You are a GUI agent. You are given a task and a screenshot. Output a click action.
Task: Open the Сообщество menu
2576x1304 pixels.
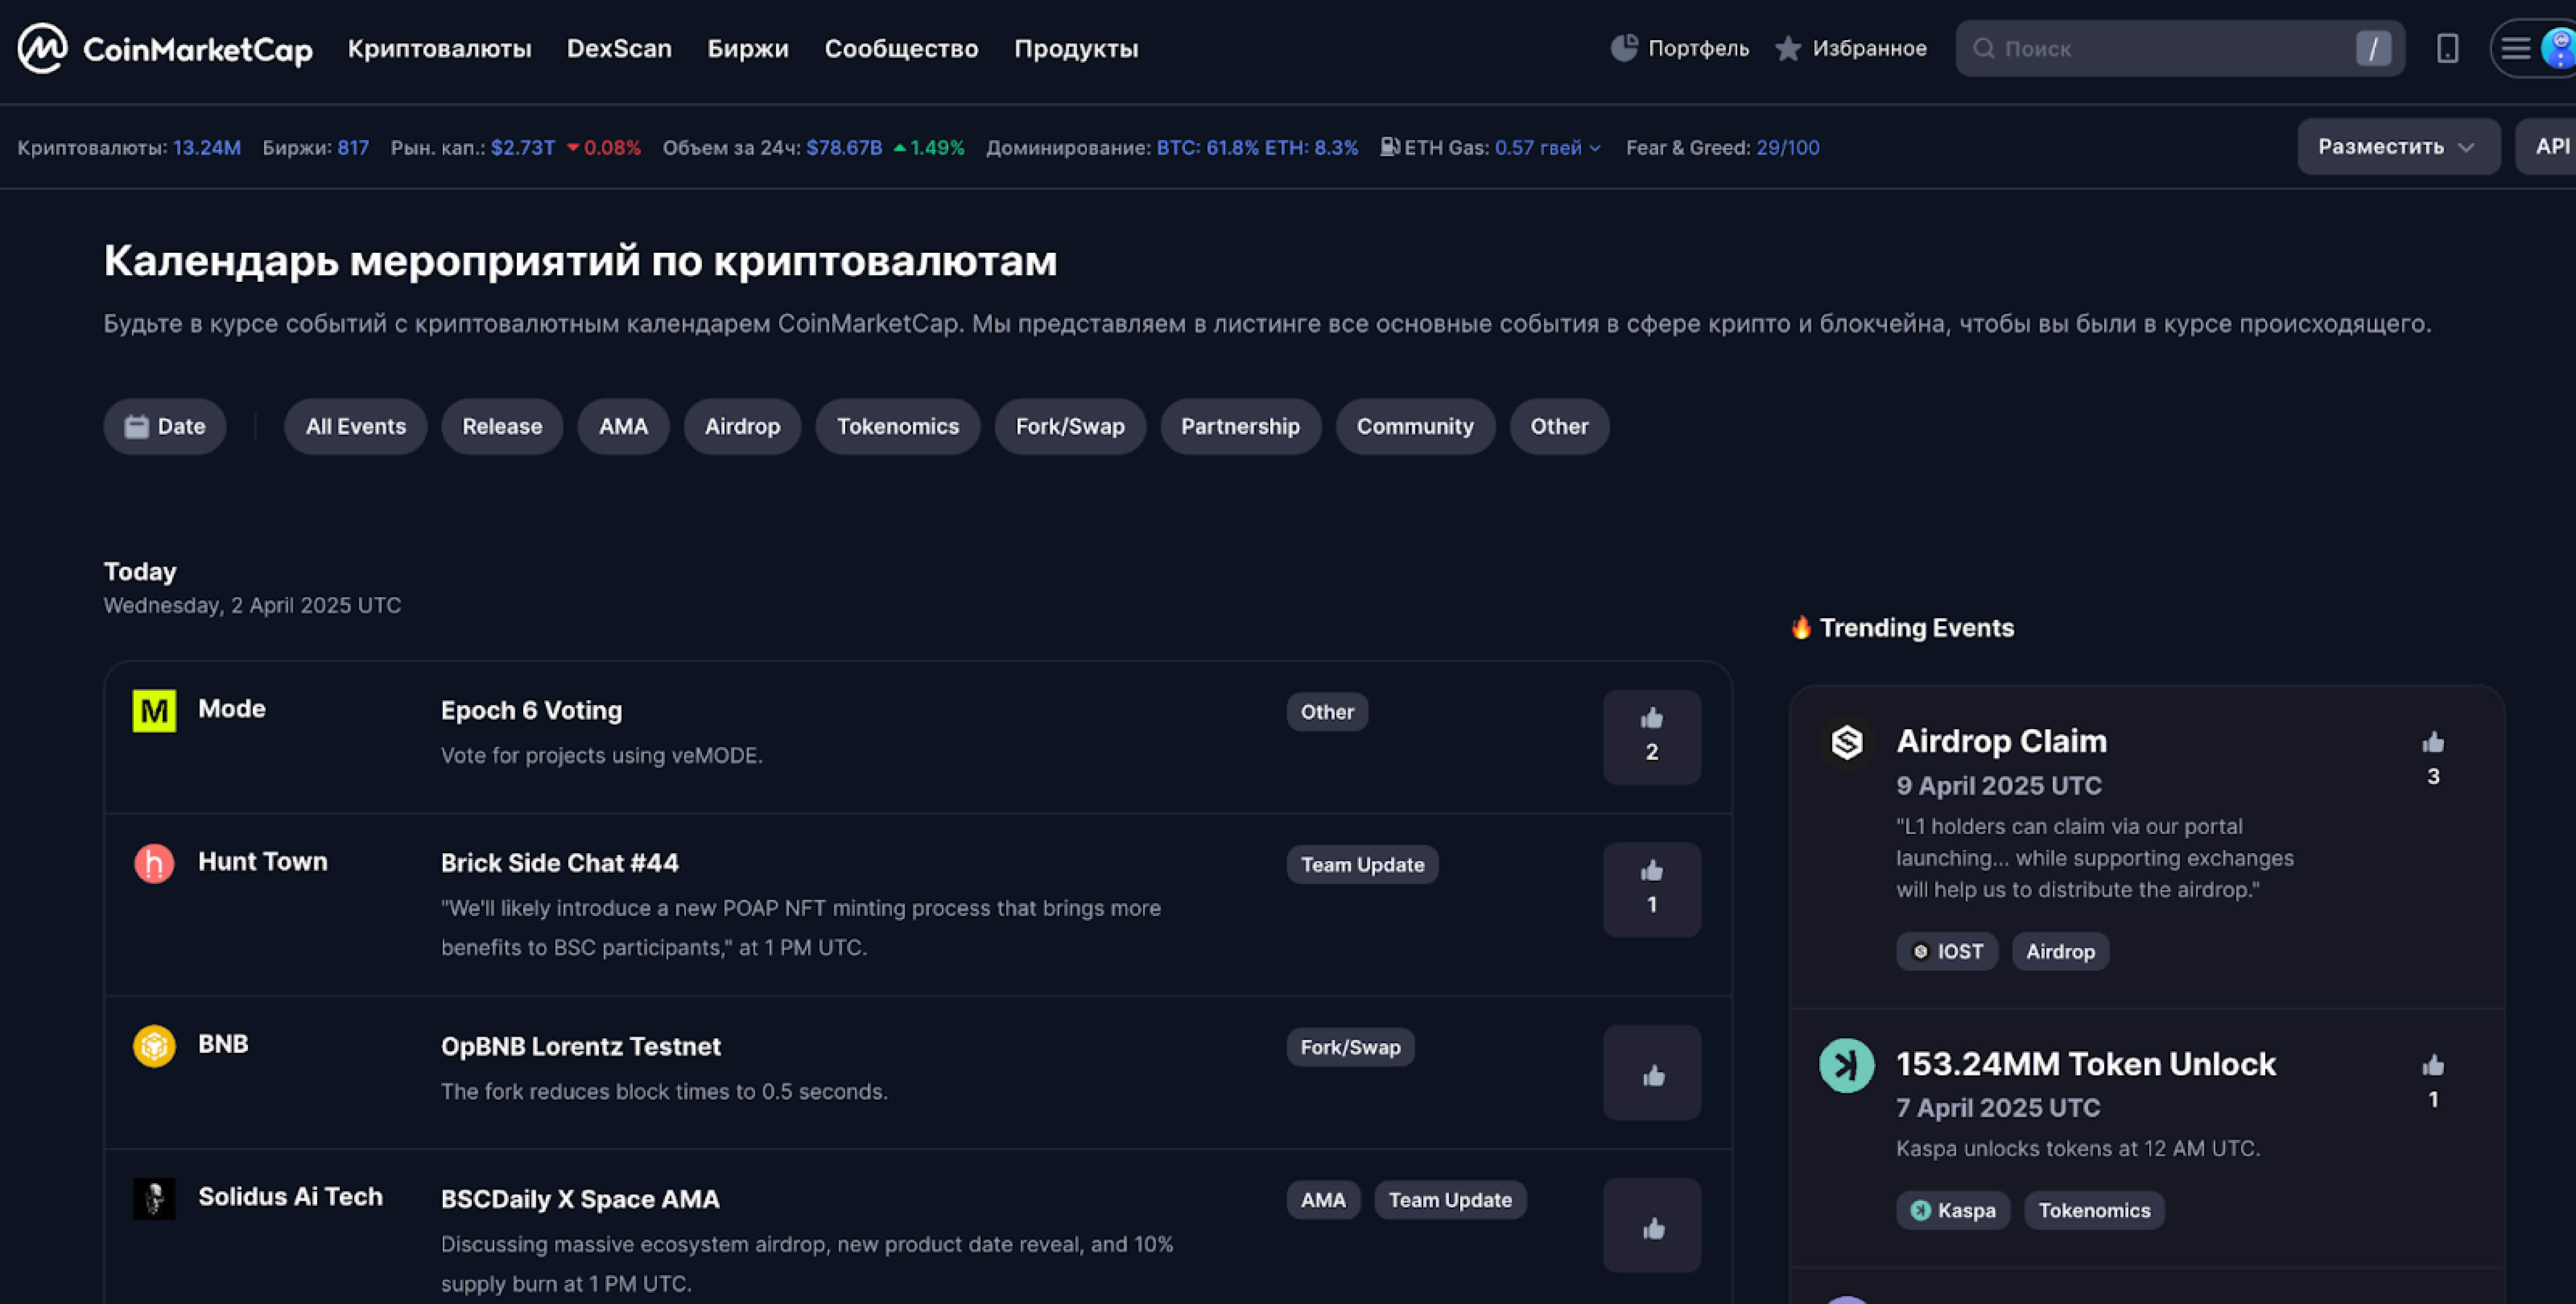[x=901, y=48]
